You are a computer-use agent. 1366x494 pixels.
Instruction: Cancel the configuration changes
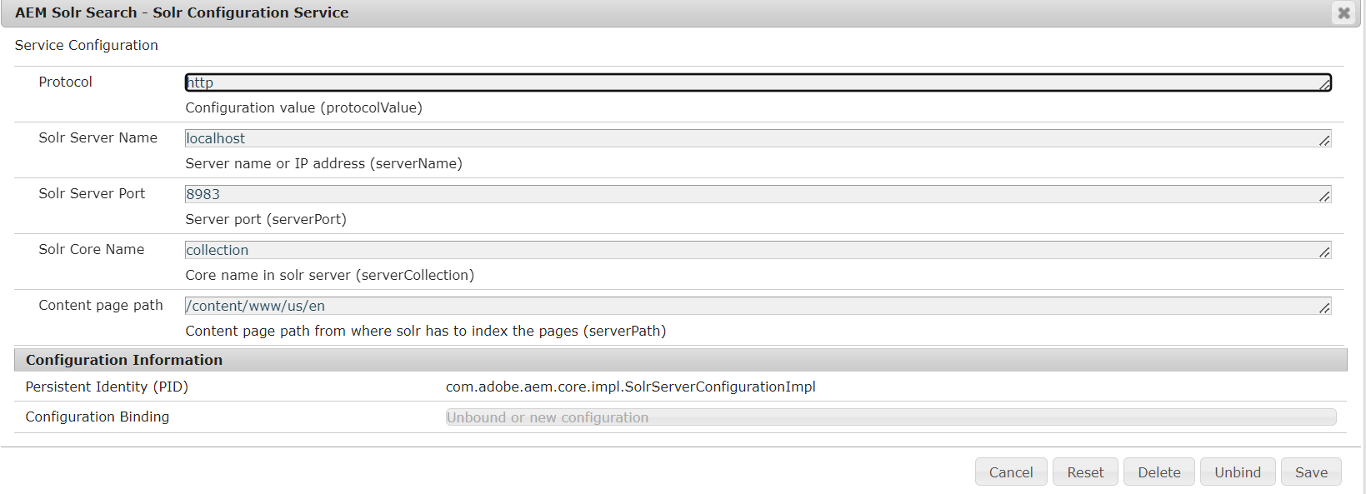[x=1011, y=472]
